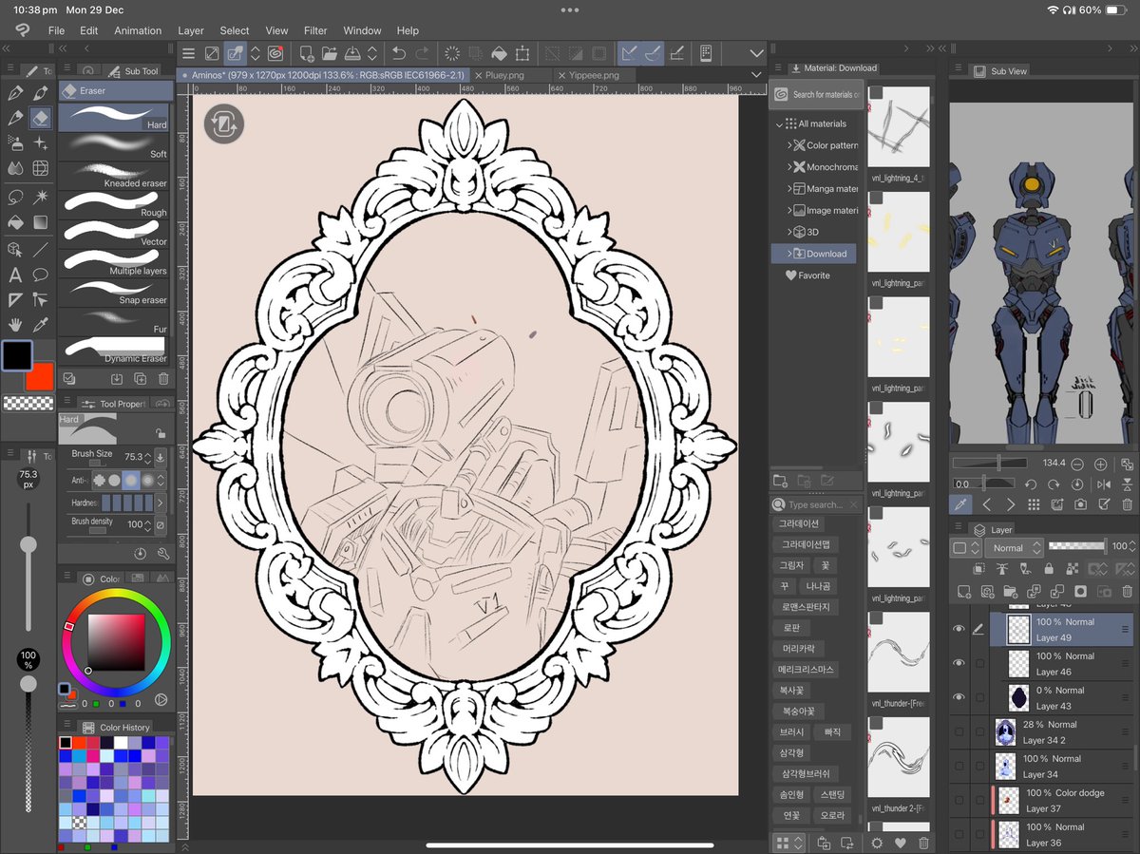Click the Open file folder icon
This screenshot has height=854, width=1140.
click(330, 54)
